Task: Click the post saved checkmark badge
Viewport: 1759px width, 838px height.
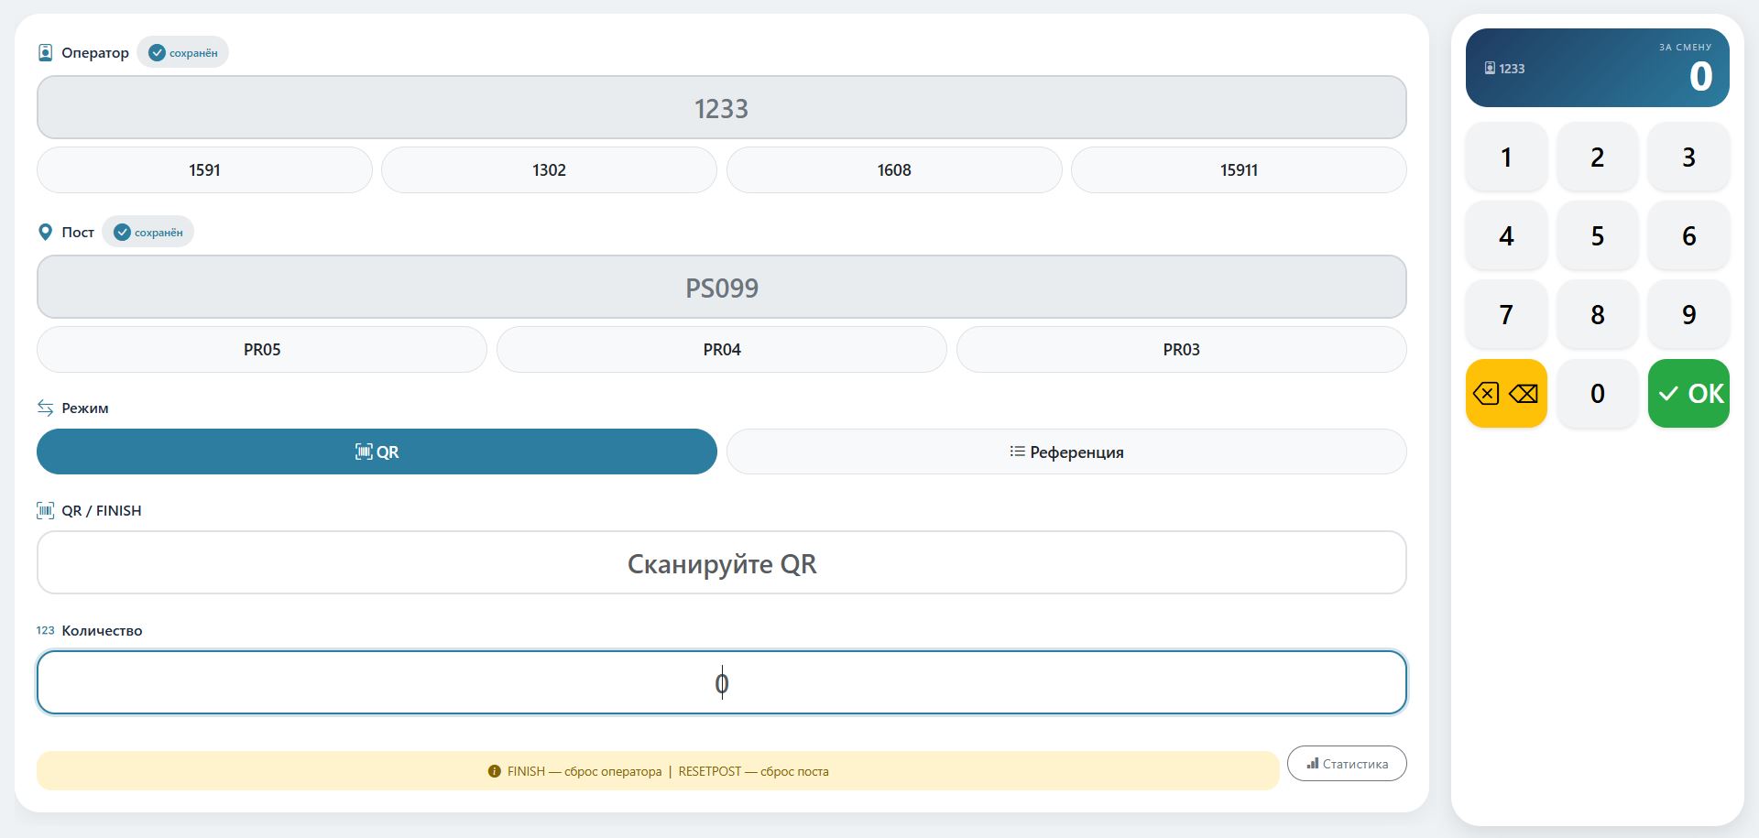Action: pyautogui.click(x=148, y=232)
